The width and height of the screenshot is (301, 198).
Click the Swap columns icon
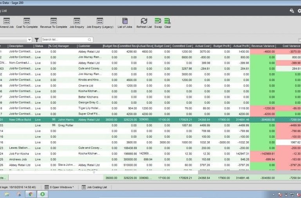pyautogui.click(x=158, y=21)
